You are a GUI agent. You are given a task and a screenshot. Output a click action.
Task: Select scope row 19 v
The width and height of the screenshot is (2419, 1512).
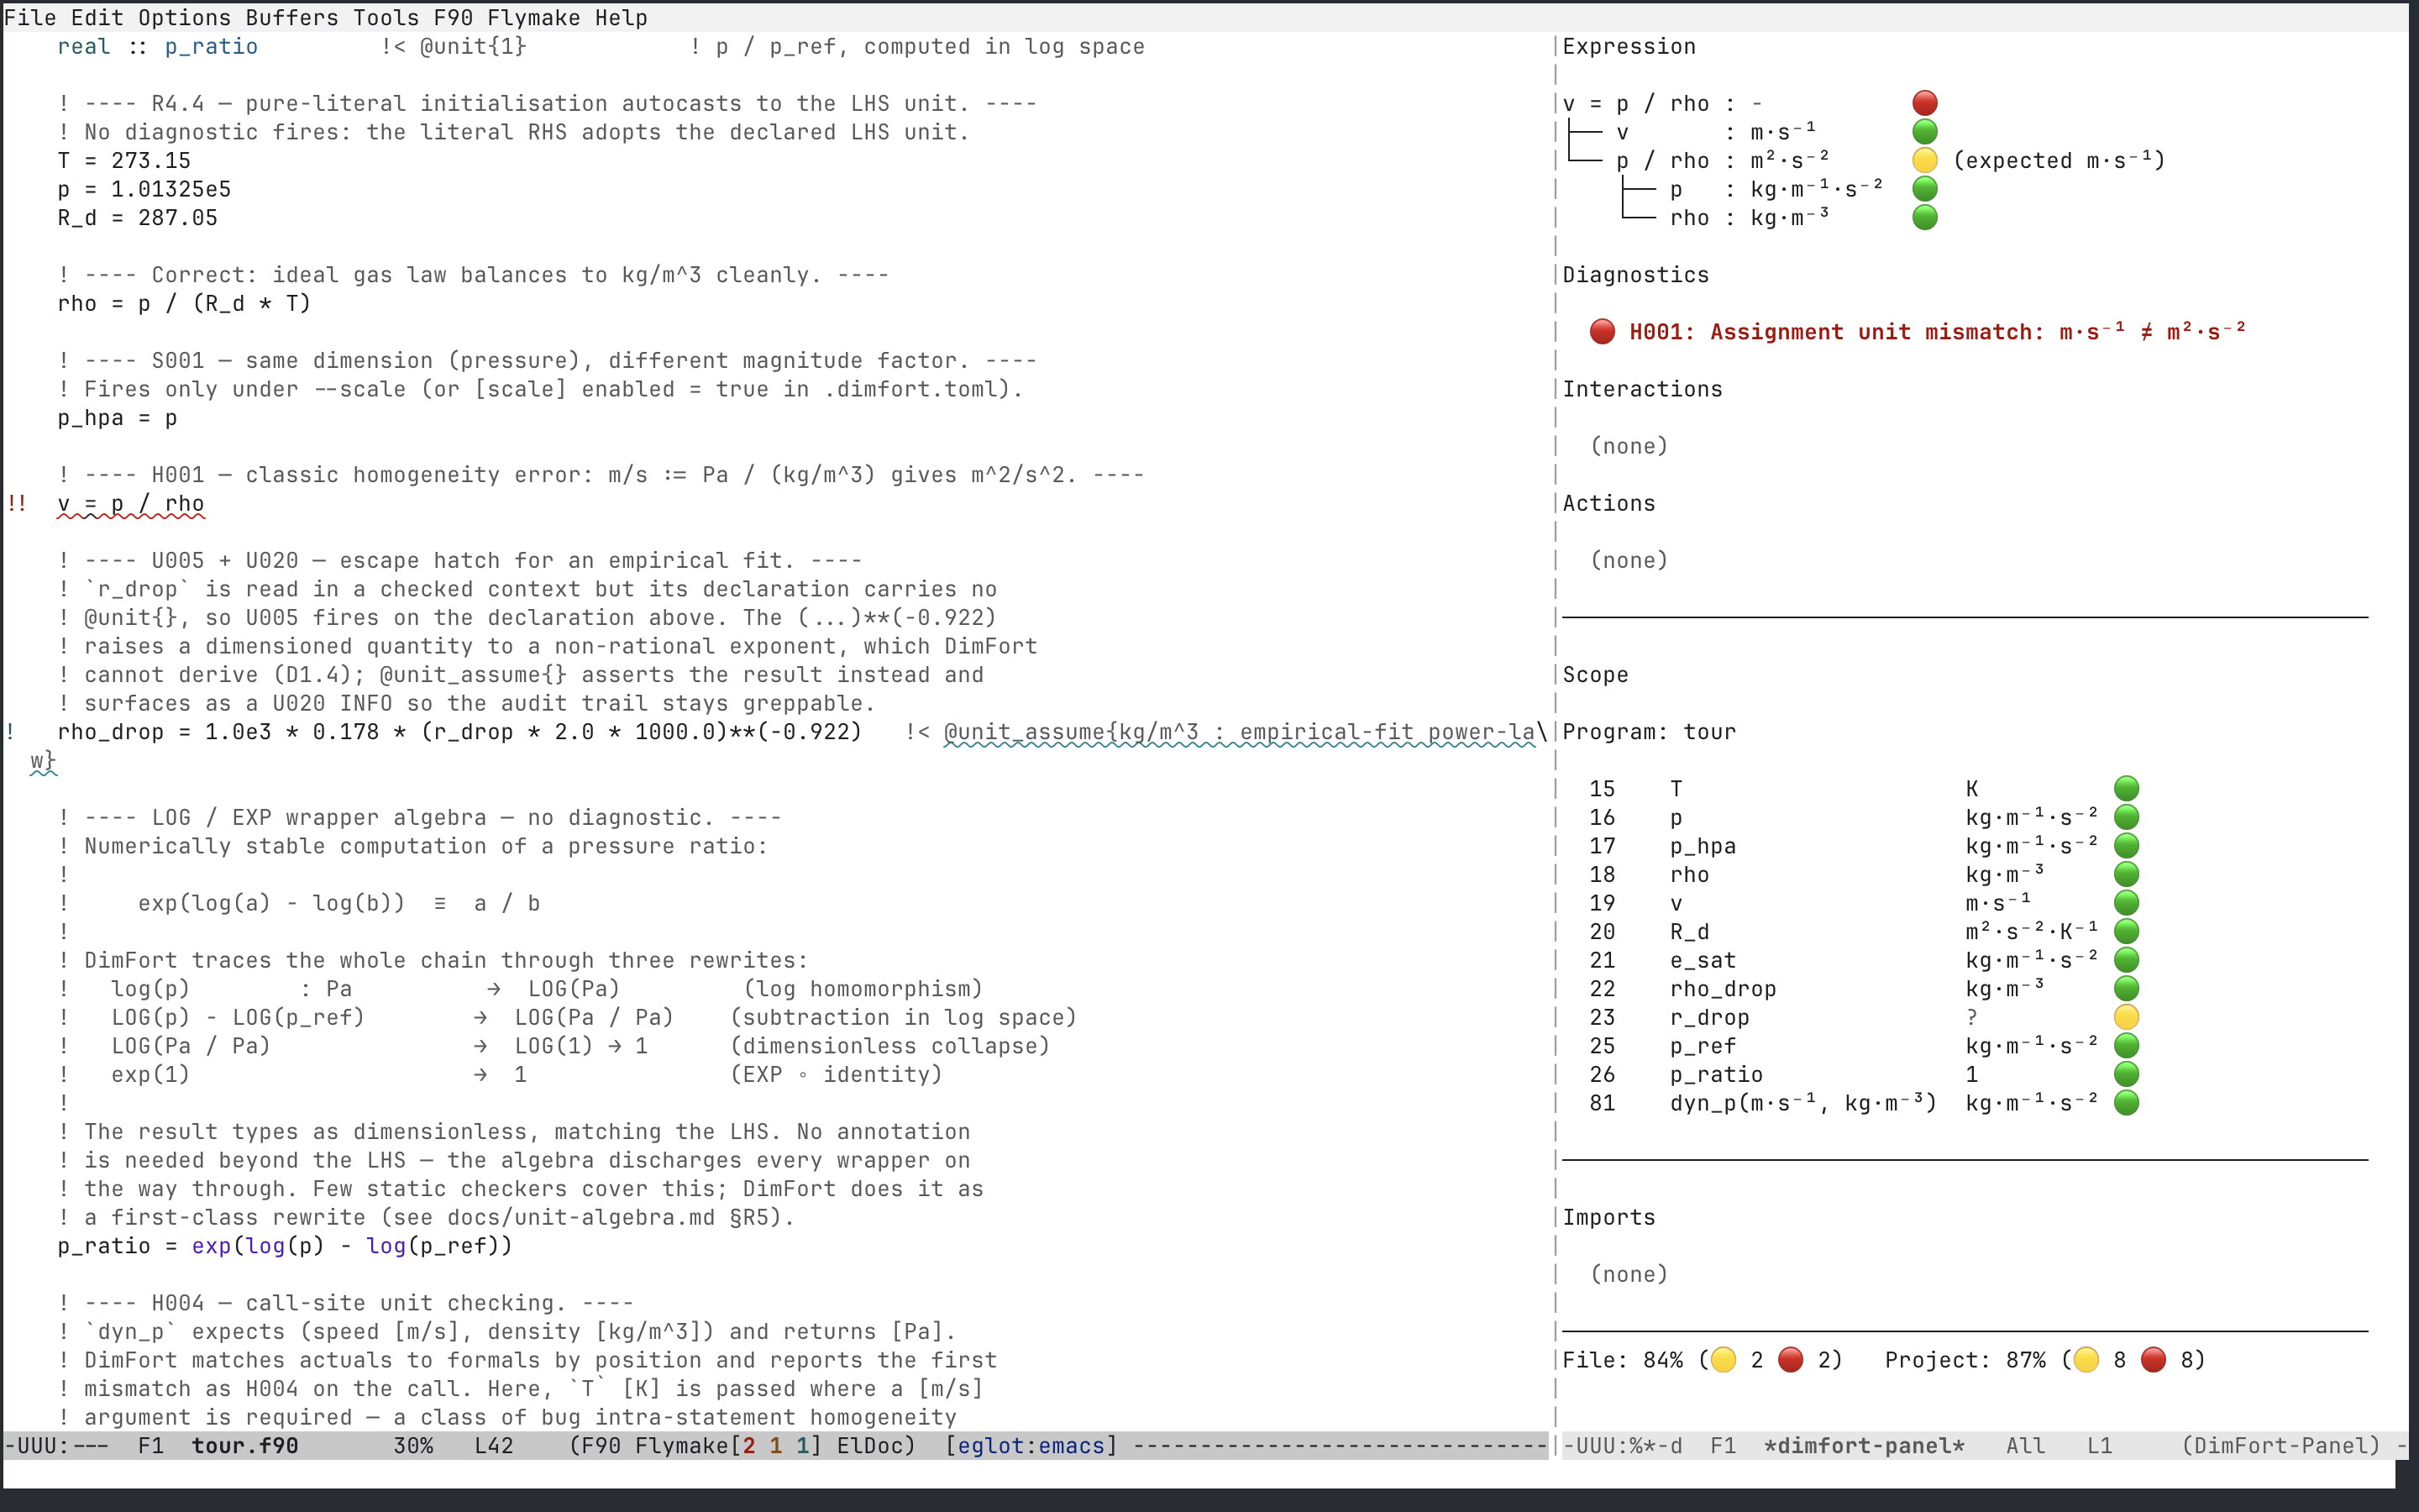click(1865, 903)
